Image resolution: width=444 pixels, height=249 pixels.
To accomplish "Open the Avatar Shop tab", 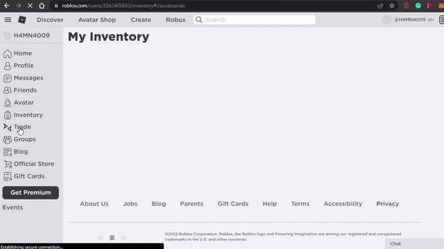I will tap(97, 20).
